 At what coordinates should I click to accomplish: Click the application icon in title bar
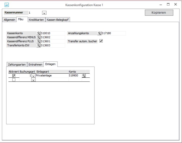(x=7, y=5)
